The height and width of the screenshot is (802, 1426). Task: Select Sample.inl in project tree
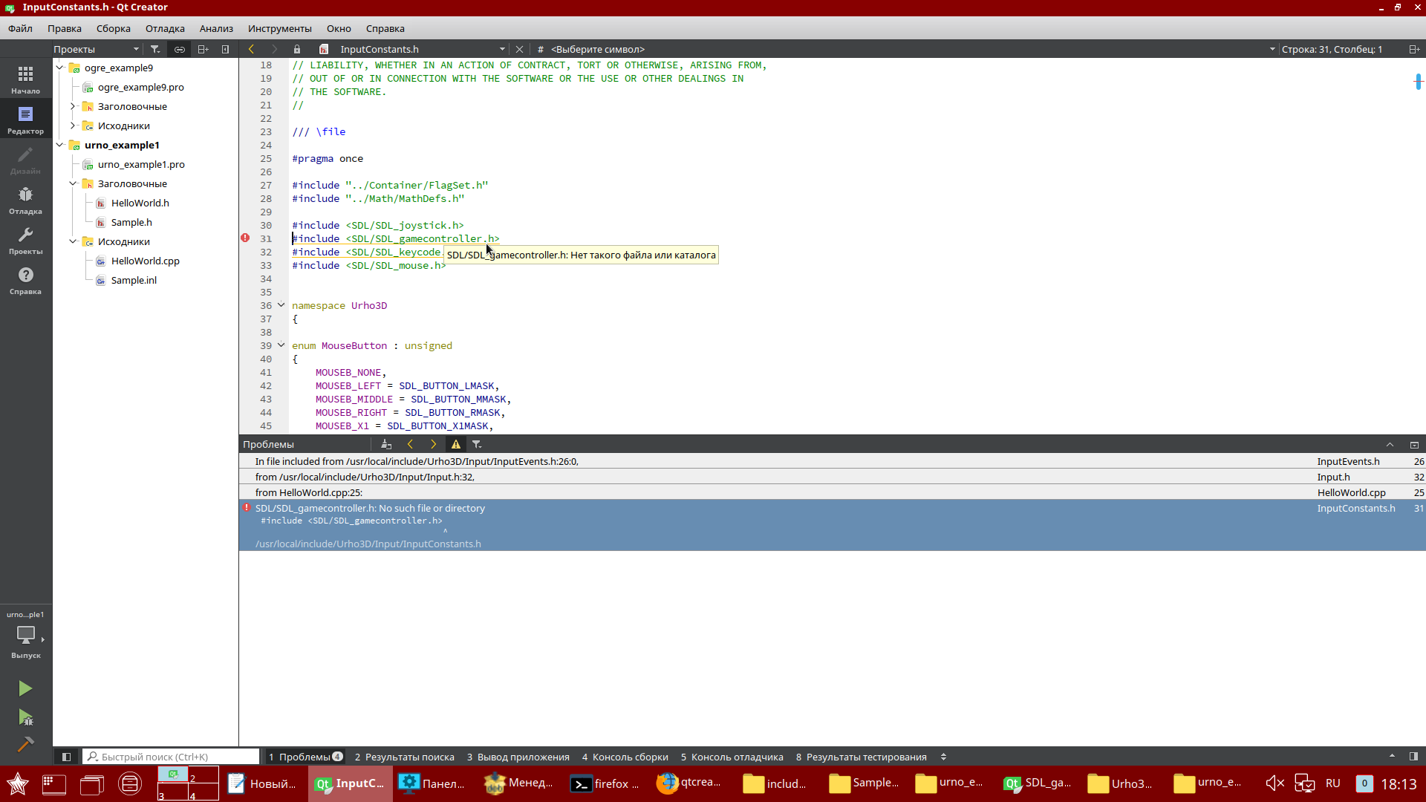tap(134, 280)
